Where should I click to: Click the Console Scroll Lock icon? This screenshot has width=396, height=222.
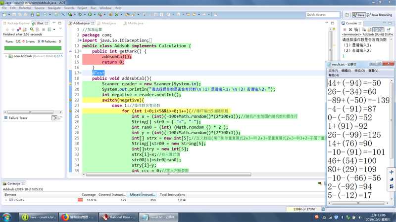[x=369, y=30]
